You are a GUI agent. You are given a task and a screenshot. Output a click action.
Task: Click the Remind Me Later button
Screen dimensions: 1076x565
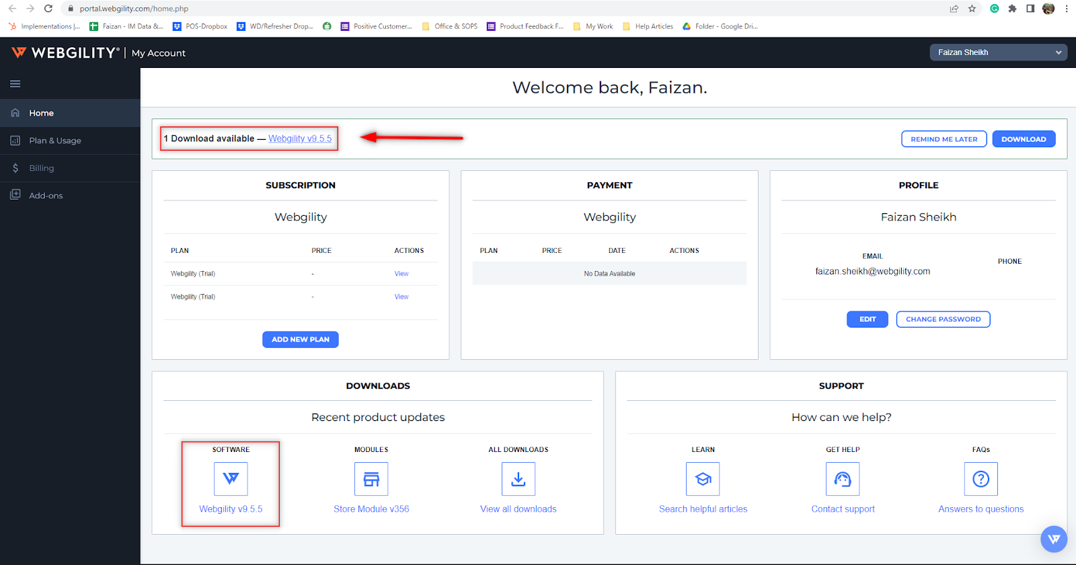[944, 139]
